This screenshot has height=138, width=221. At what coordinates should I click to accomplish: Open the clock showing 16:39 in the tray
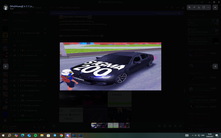[210, 135]
